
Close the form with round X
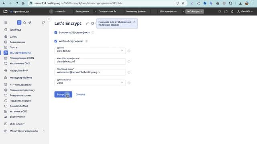(x=49, y=19)
